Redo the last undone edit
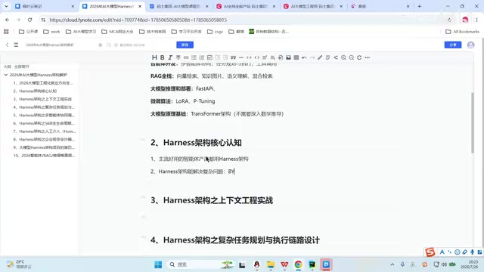This screenshot has height=272, width=484. (312, 57)
